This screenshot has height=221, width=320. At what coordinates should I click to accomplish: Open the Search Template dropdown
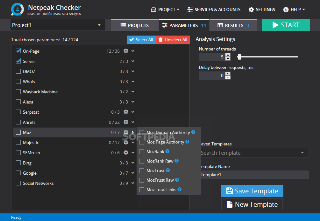[x=254, y=153]
